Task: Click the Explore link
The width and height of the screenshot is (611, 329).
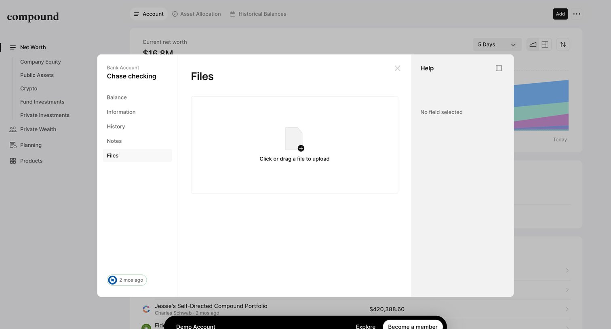Action: pyautogui.click(x=366, y=326)
